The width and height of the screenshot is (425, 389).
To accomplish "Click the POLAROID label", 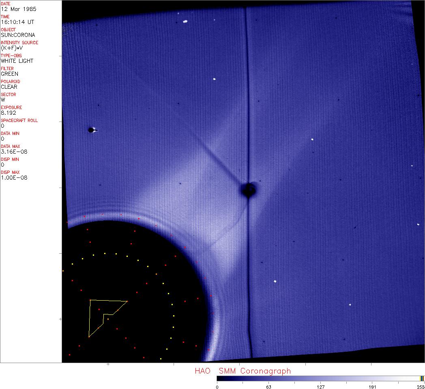I will click(11, 81).
